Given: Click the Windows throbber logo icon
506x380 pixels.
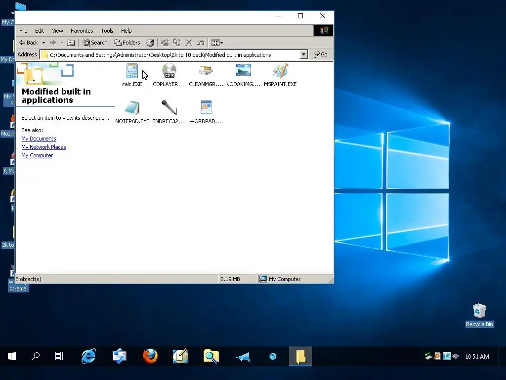Looking at the screenshot, I should coord(324,31).
